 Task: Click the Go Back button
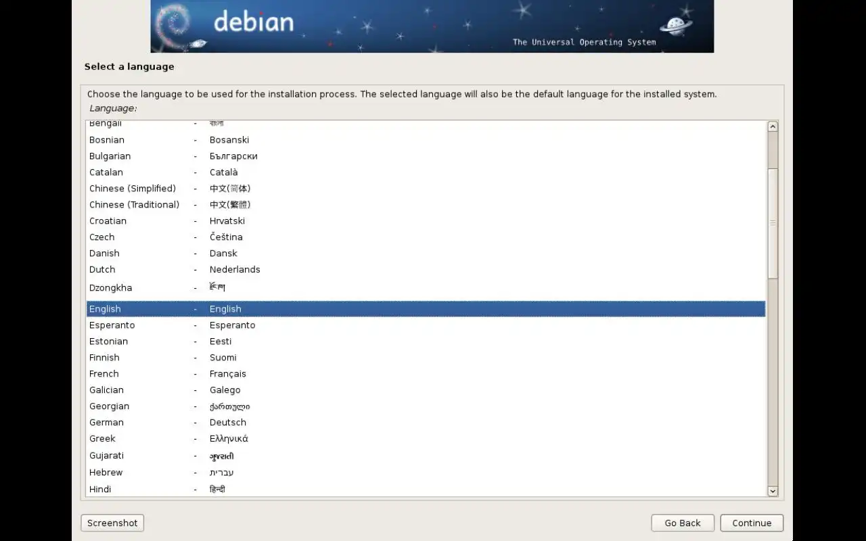click(x=683, y=523)
